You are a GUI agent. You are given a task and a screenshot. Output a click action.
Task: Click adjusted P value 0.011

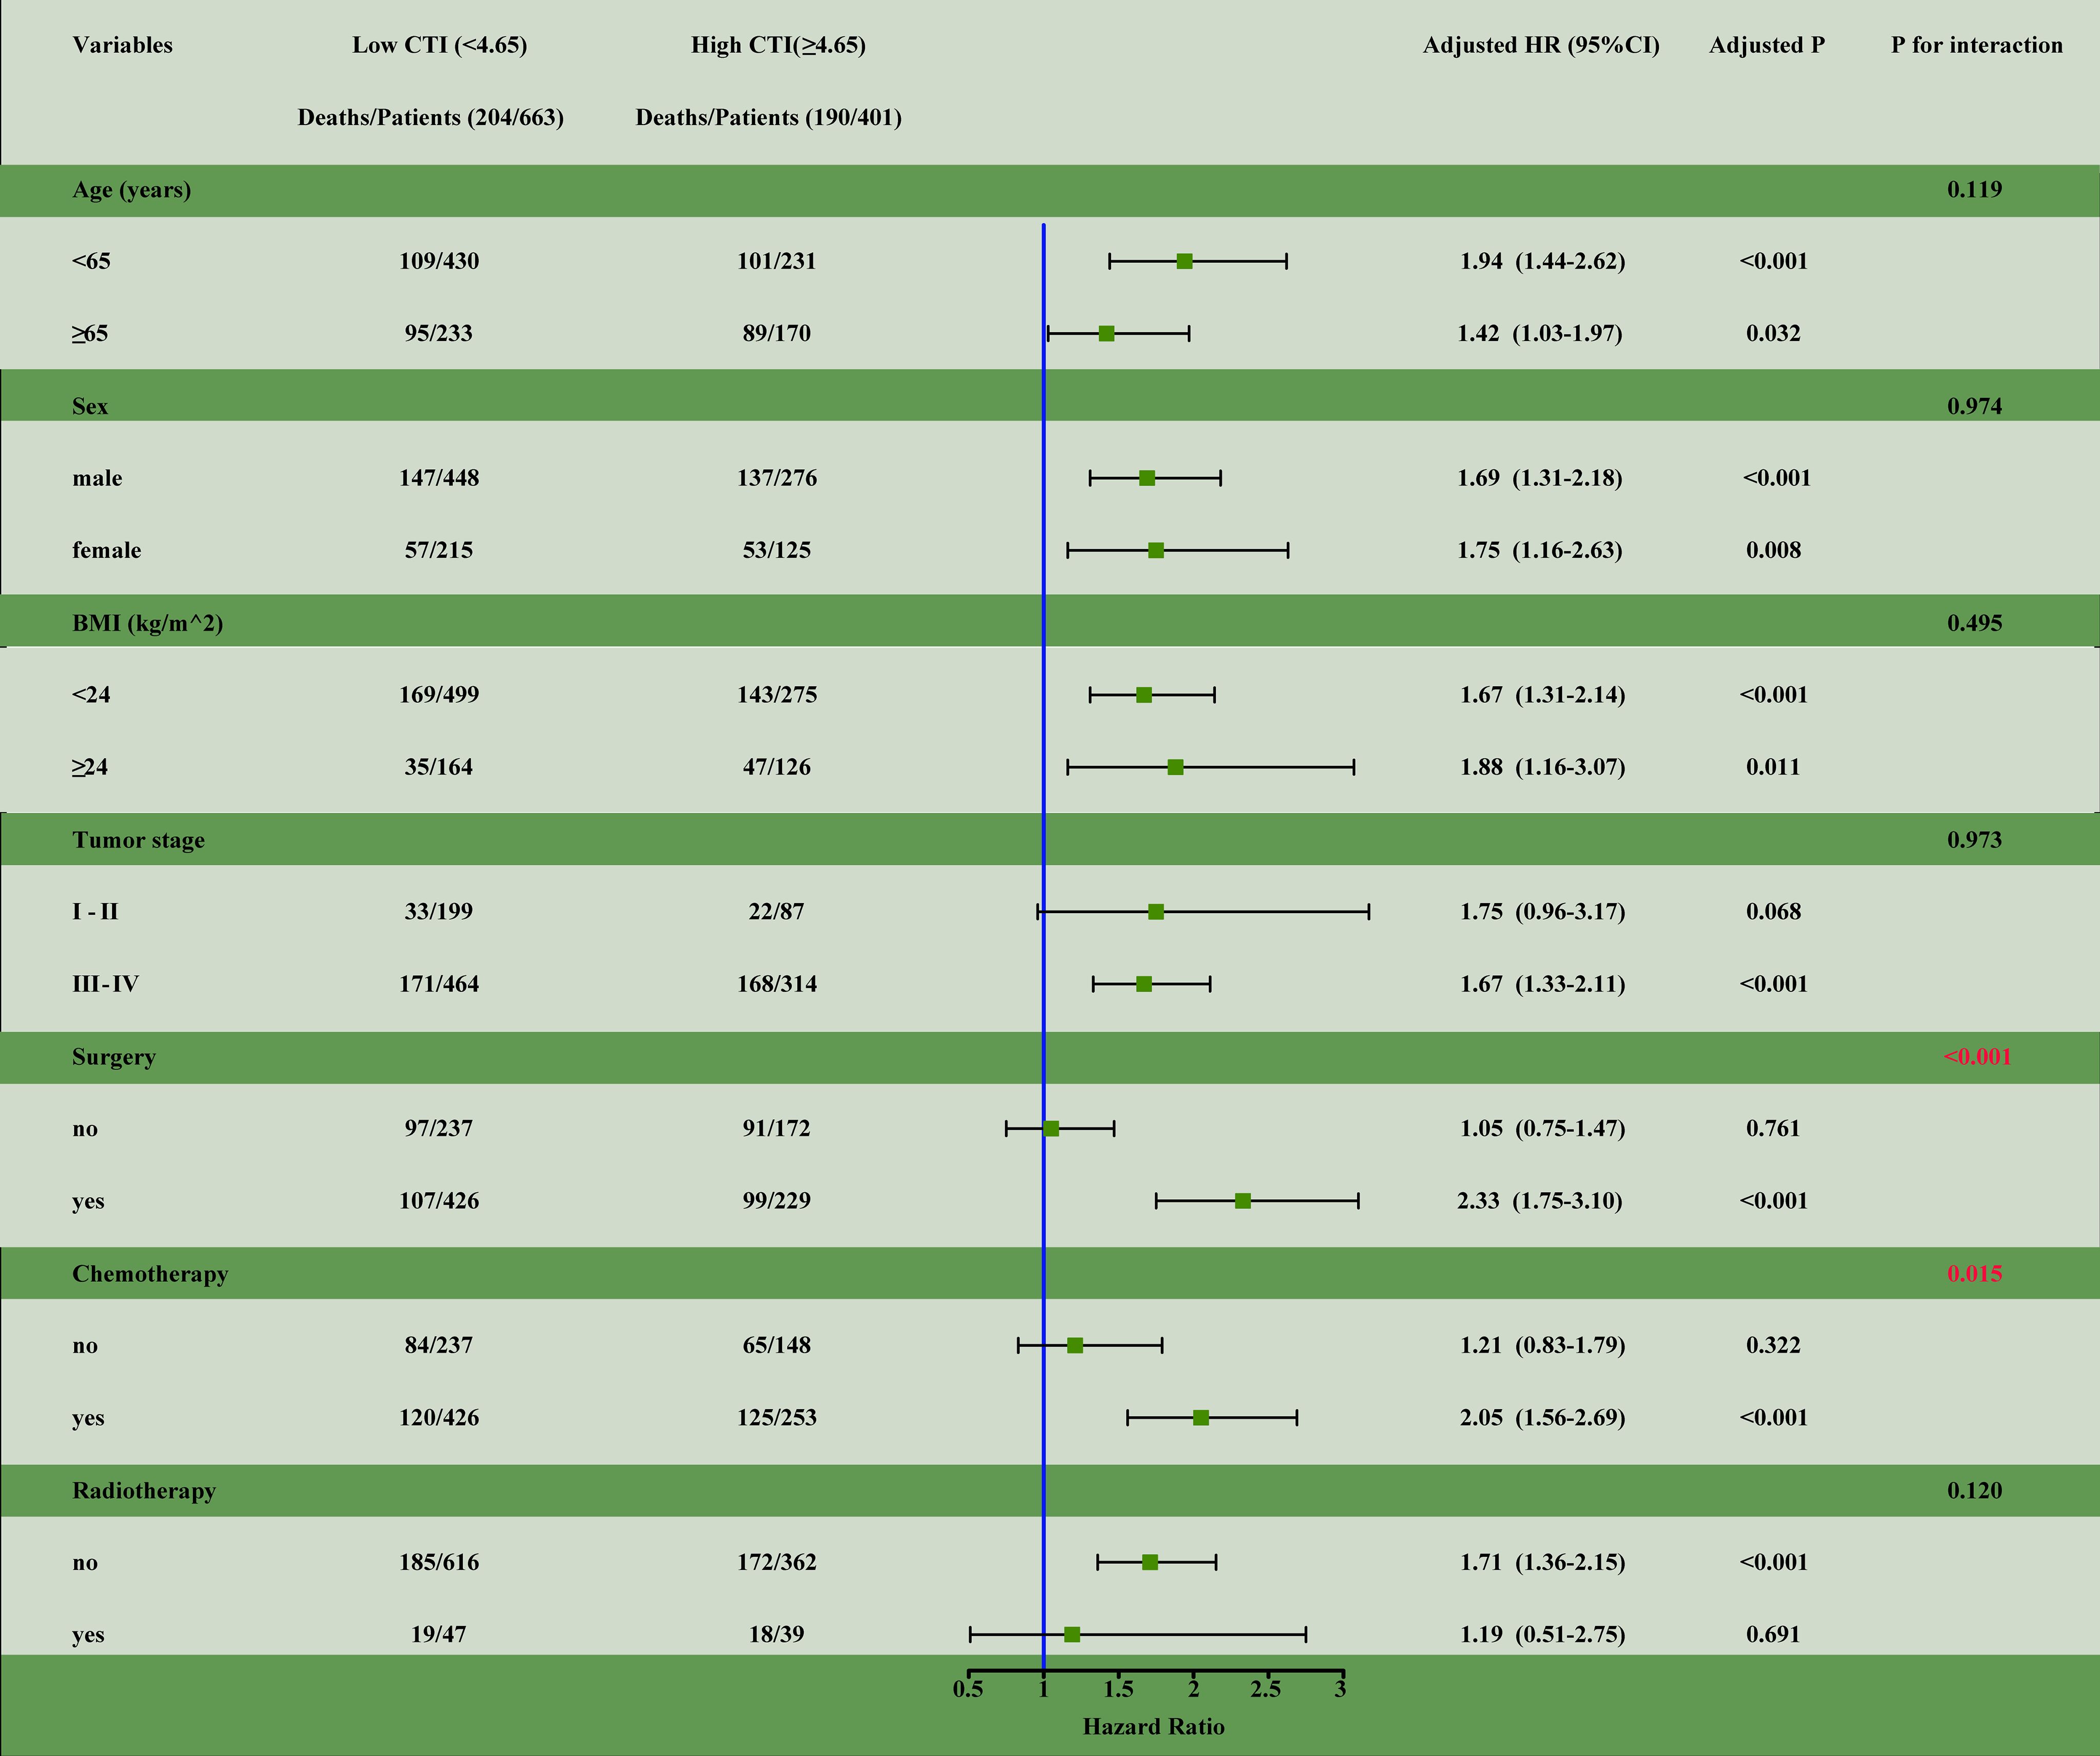coord(1773,768)
